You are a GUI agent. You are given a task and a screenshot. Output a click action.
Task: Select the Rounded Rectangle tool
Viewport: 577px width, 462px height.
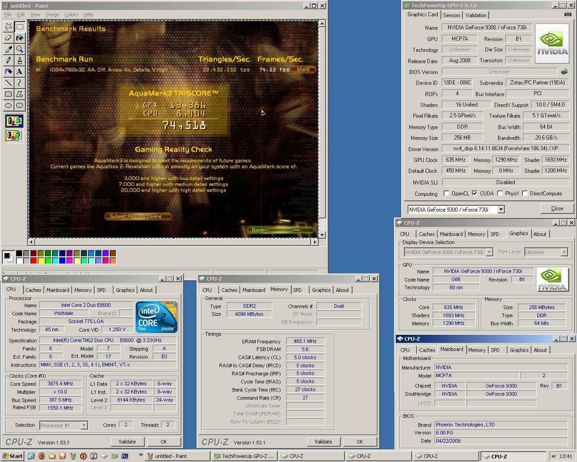[20, 105]
